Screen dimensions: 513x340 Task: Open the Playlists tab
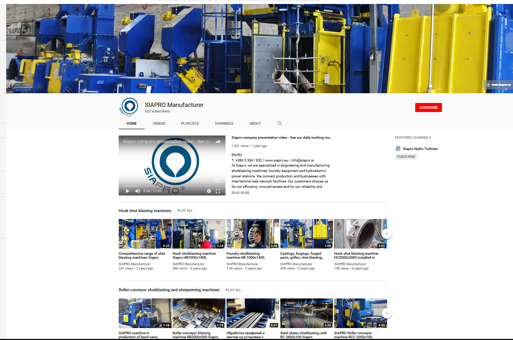click(x=190, y=124)
